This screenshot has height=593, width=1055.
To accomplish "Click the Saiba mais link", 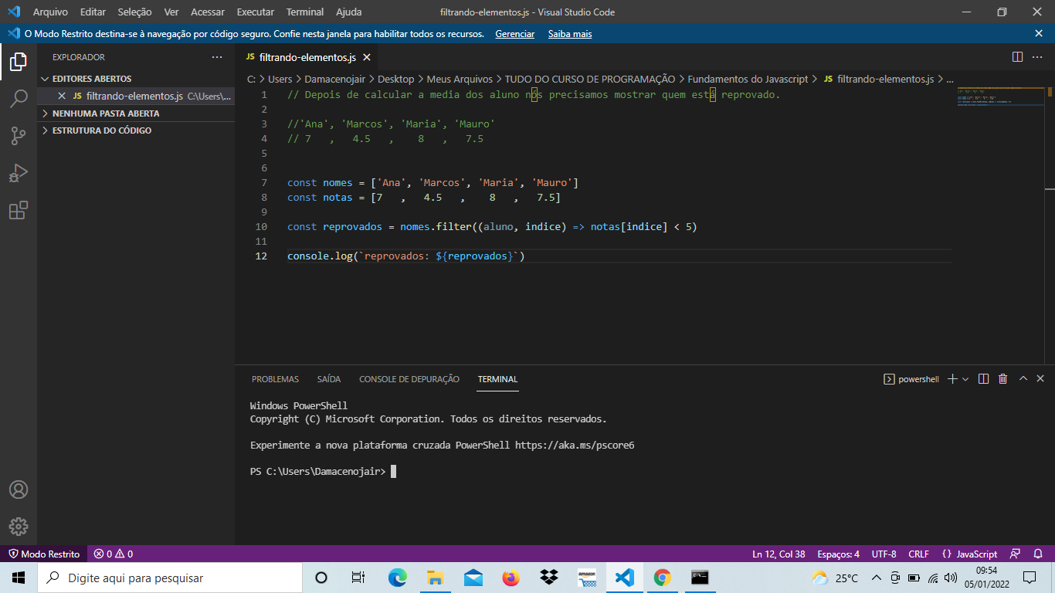I will (570, 34).
